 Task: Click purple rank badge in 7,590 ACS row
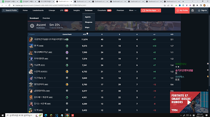67,52
